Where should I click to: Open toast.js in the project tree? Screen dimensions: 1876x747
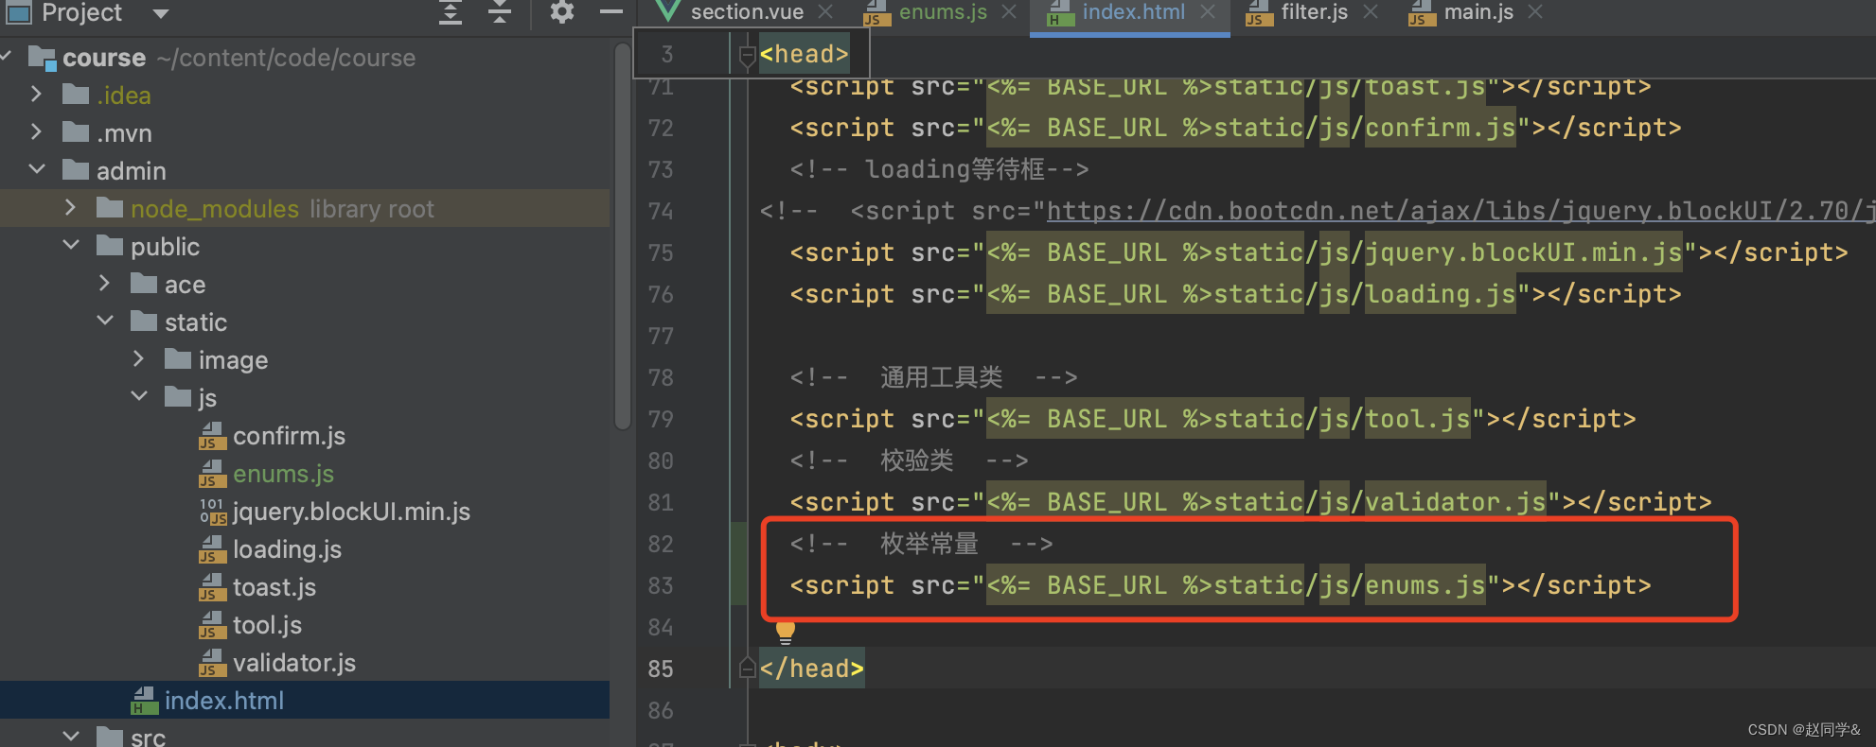(x=274, y=587)
